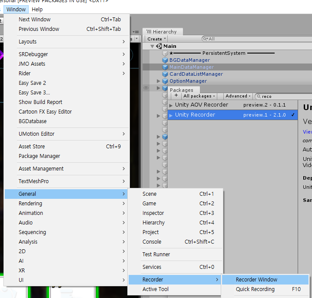This screenshot has width=312, height=298.
Task: Select Show Build Report
Action: click(x=66, y=102)
